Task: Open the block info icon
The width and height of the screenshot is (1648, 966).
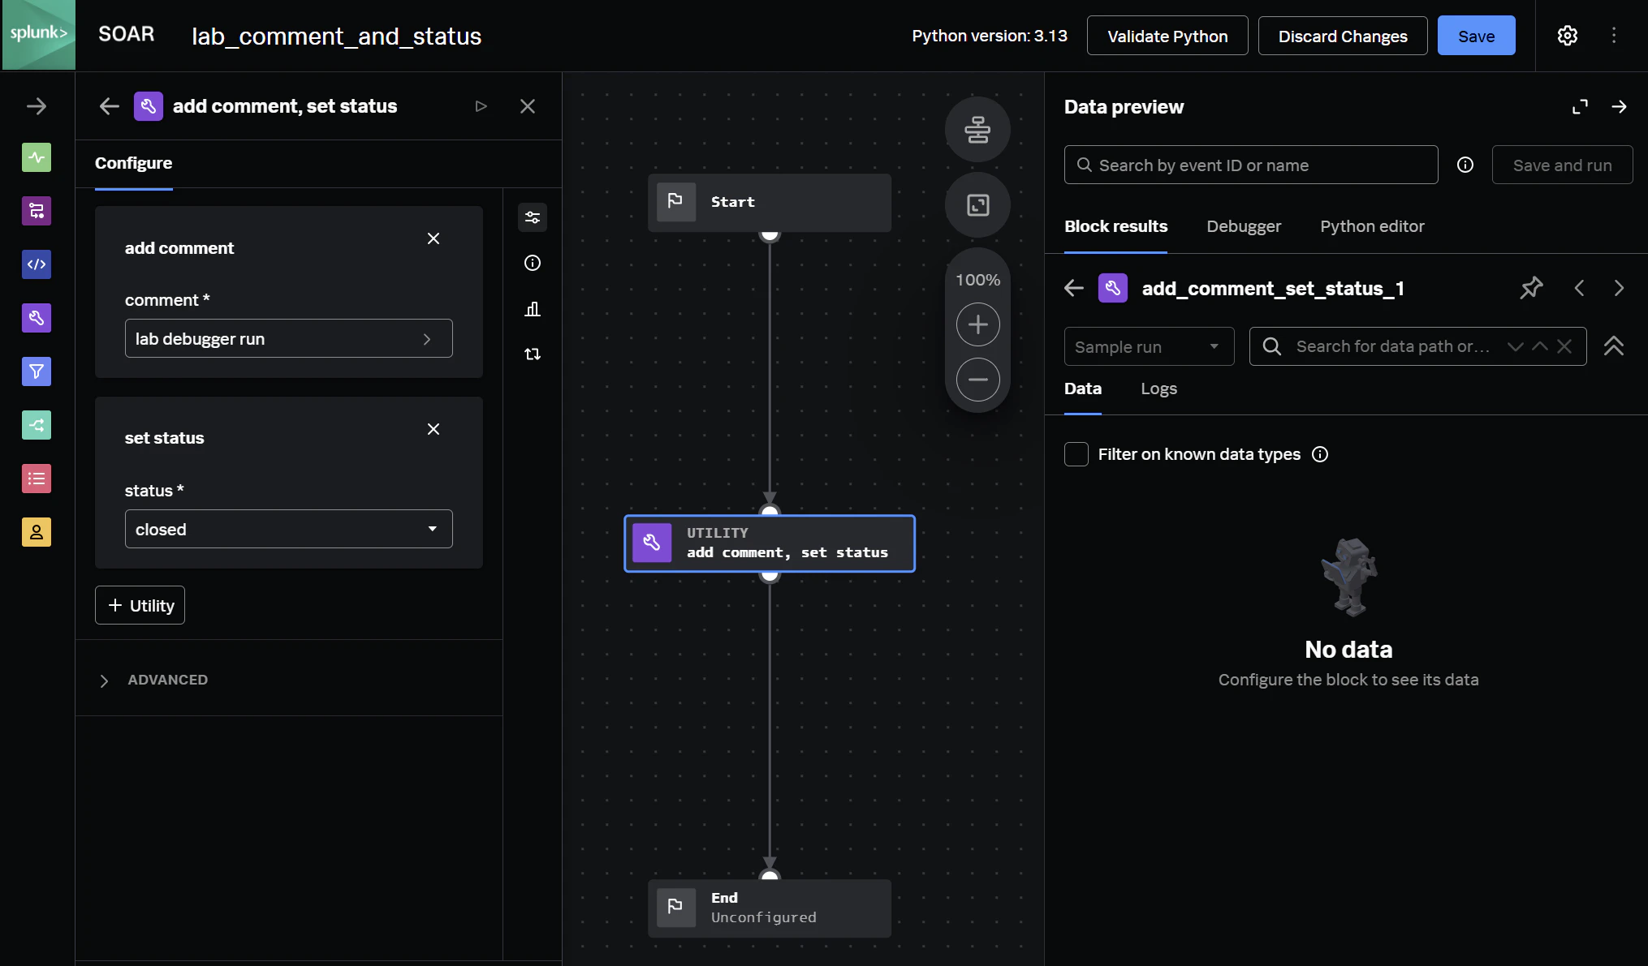Action: (x=533, y=263)
